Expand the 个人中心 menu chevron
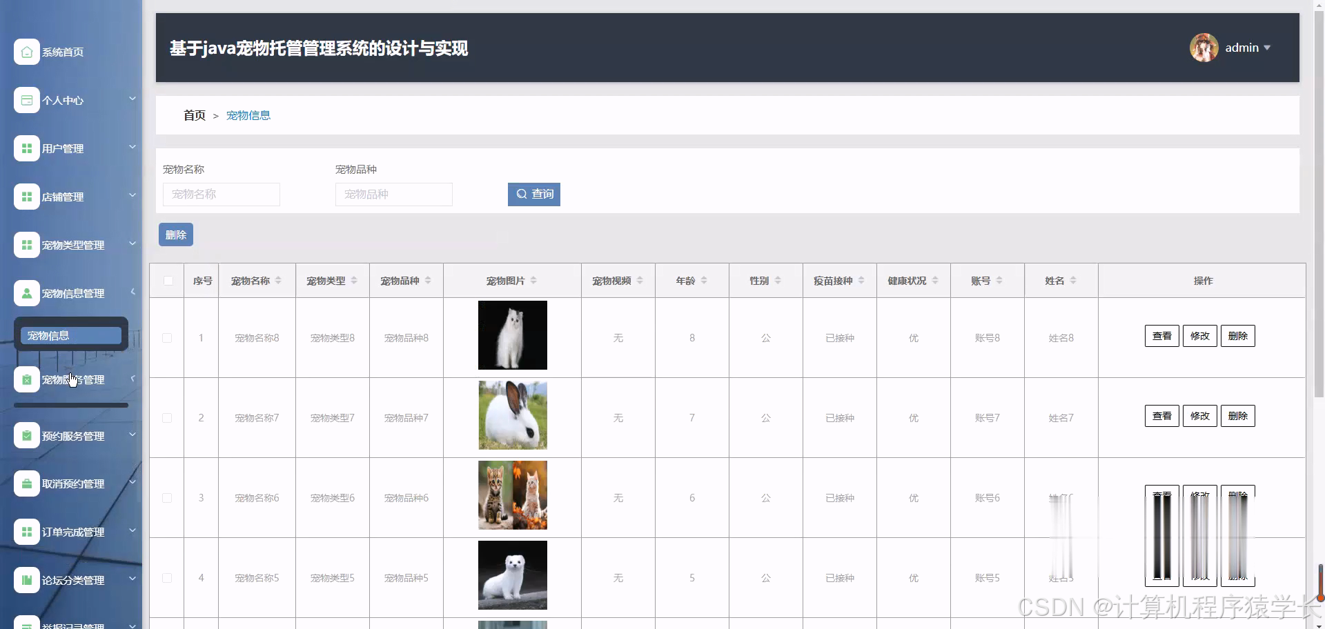The width and height of the screenshot is (1325, 629). tap(132, 99)
